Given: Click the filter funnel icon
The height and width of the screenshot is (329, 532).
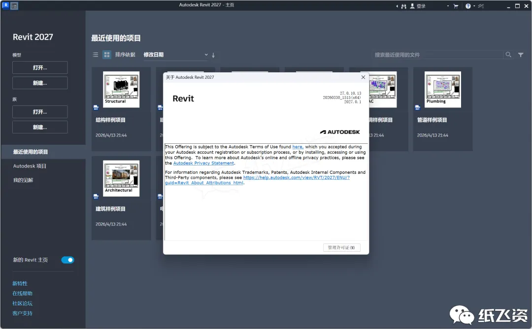Looking at the screenshot, I should [x=521, y=55].
